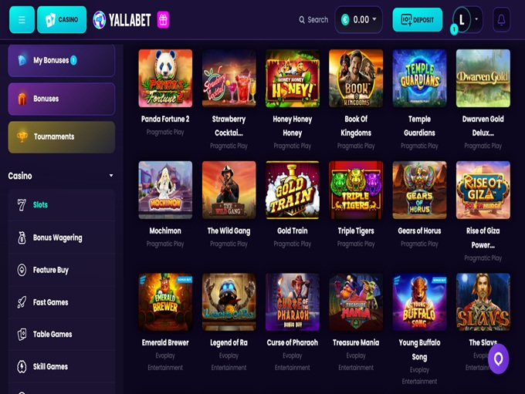Click the purple live chat bubble
This screenshot has width=525, height=394.
(x=498, y=359)
